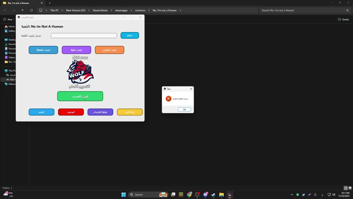Click the orange automatic search button

(109, 50)
